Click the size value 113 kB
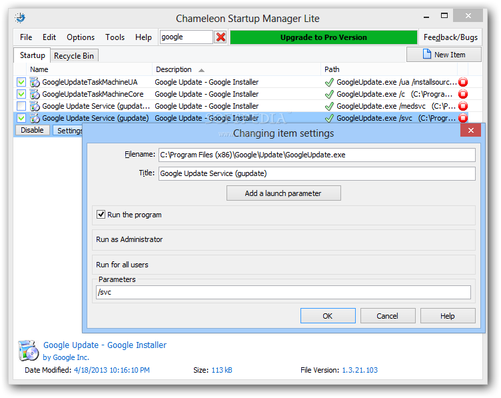Viewport: 501px width, 398px height. pos(222,370)
